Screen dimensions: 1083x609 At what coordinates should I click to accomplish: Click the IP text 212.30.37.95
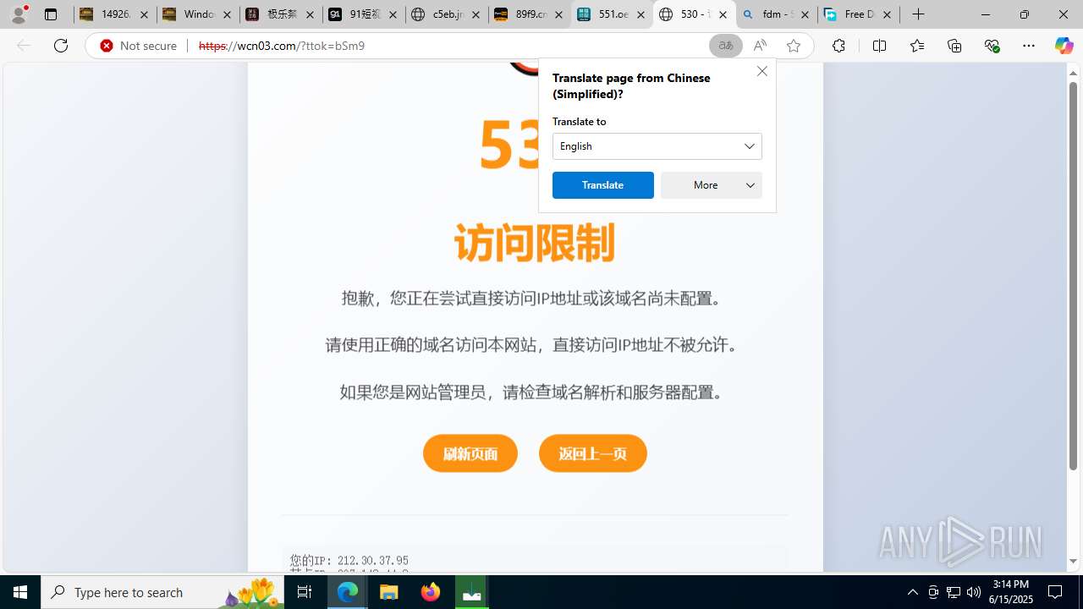(x=372, y=560)
